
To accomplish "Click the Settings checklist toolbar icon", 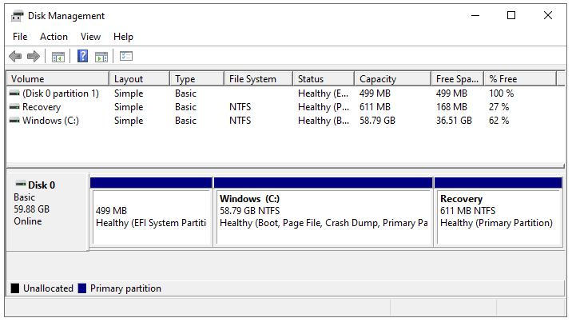I will pos(126,56).
